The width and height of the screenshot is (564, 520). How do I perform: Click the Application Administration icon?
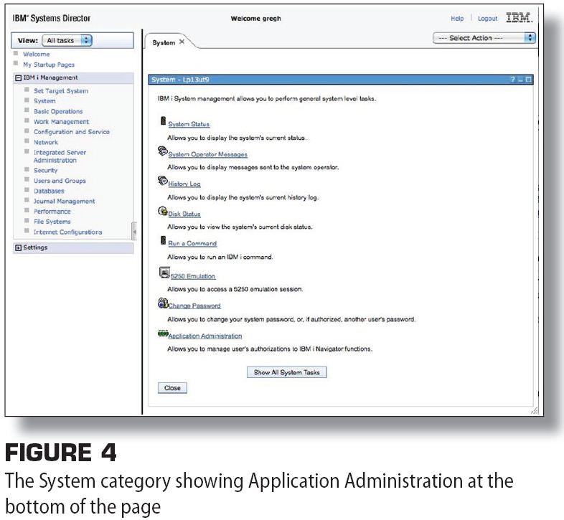pyautogui.click(x=163, y=333)
